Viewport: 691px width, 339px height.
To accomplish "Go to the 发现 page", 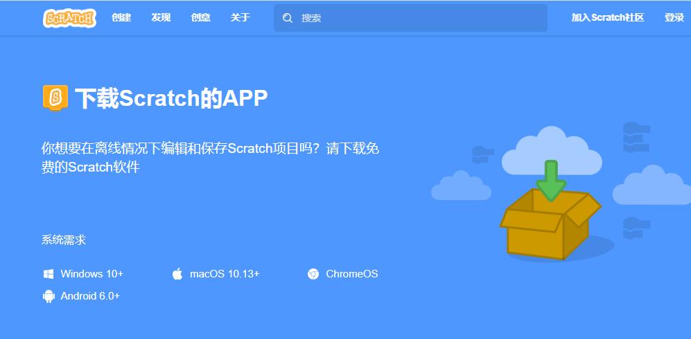I will coord(161,18).
